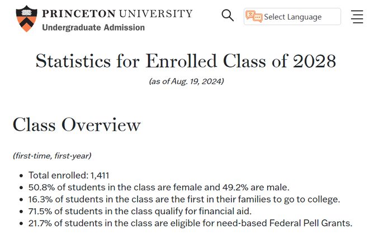Open site search with magnifier icon
This screenshot has height=235, width=369.
pyautogui.click(x=228, y=16)
